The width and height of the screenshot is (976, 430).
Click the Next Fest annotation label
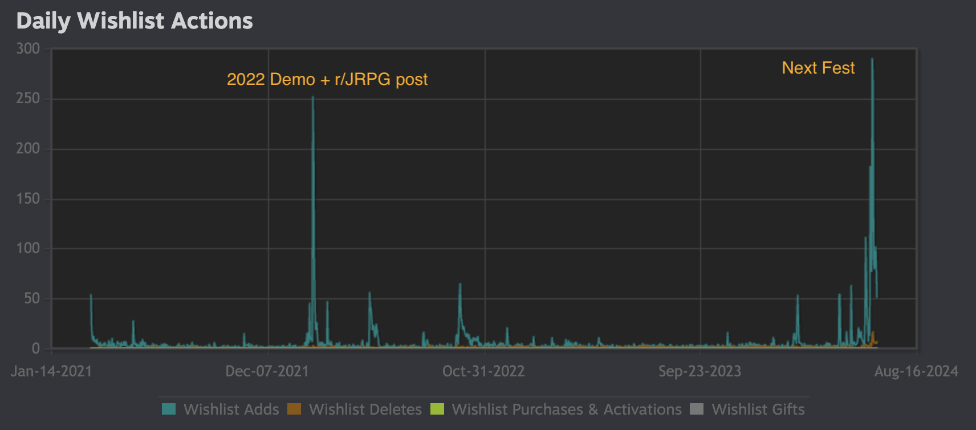818,68
